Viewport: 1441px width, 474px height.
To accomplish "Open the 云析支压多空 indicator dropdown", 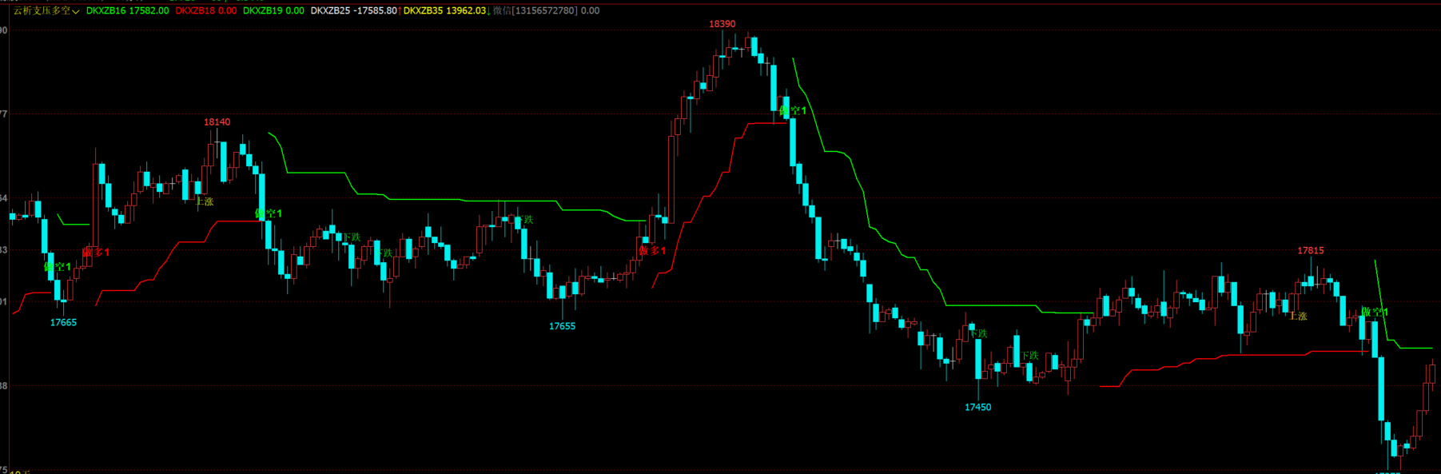I will point(46,10).
